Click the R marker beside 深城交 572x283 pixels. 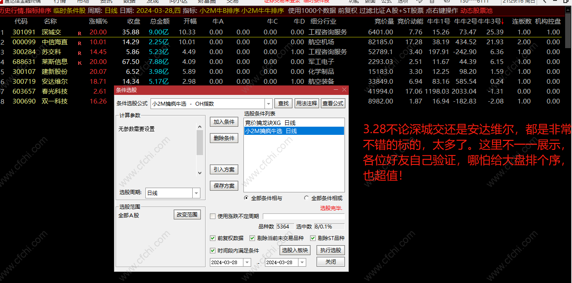tap(80, 33)
